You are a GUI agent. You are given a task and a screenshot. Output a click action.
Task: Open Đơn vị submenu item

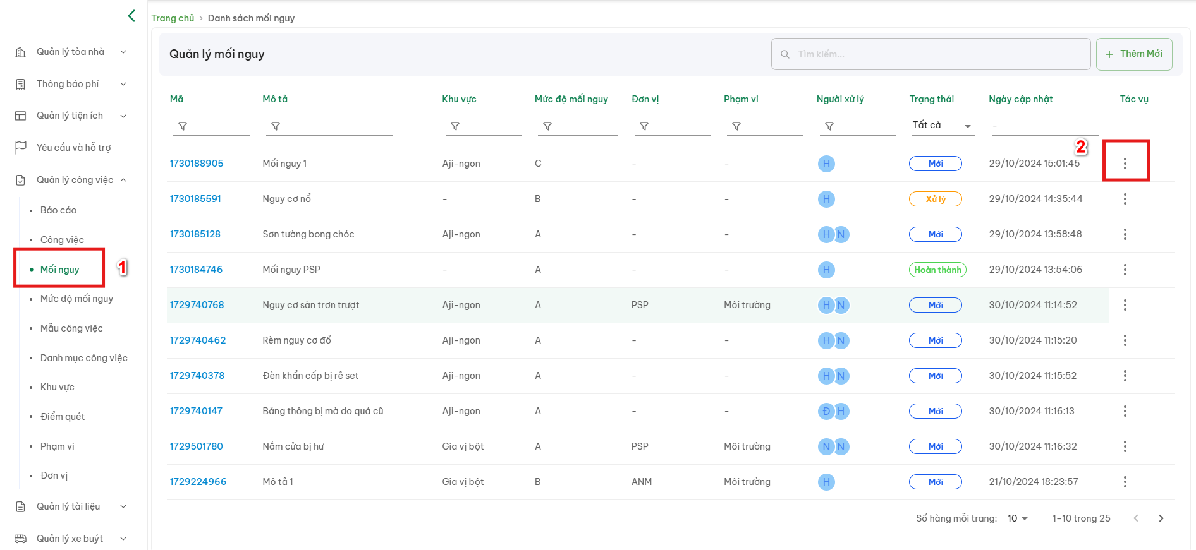[x=54, y=475]
